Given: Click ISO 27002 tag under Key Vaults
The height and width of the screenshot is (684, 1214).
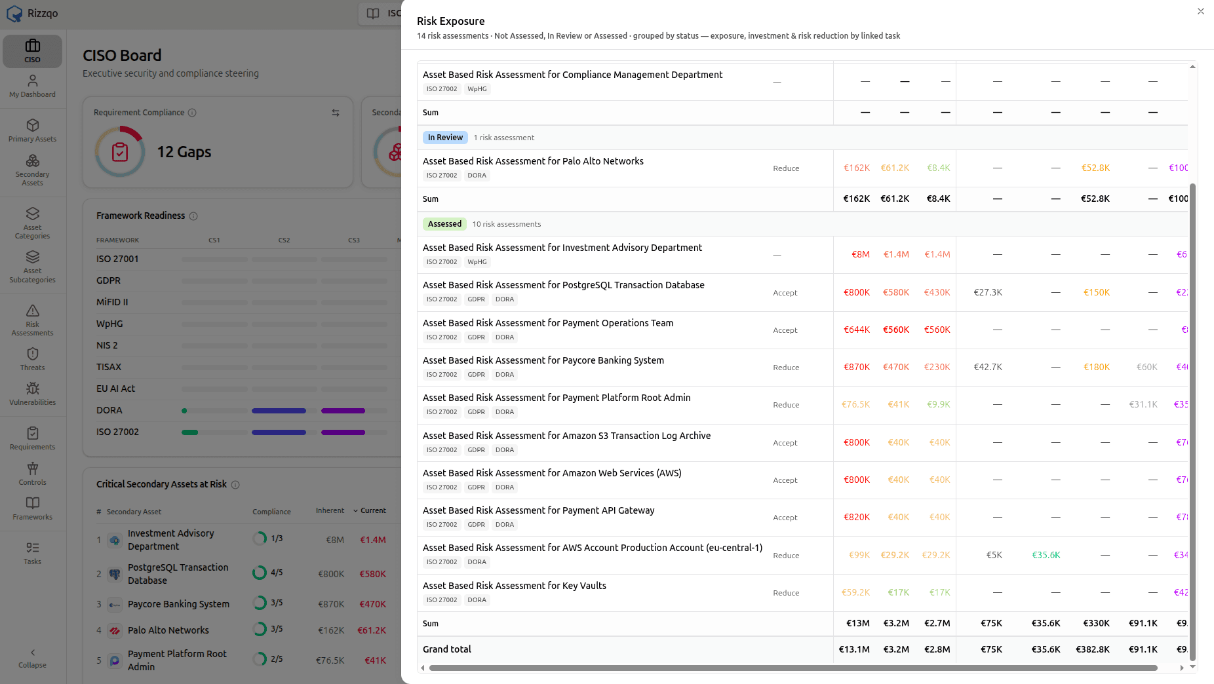Looking at the screenshot, I should coord(442,600).
